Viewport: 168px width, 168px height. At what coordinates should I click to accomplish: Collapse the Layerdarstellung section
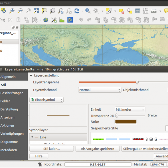coord(31,76)
